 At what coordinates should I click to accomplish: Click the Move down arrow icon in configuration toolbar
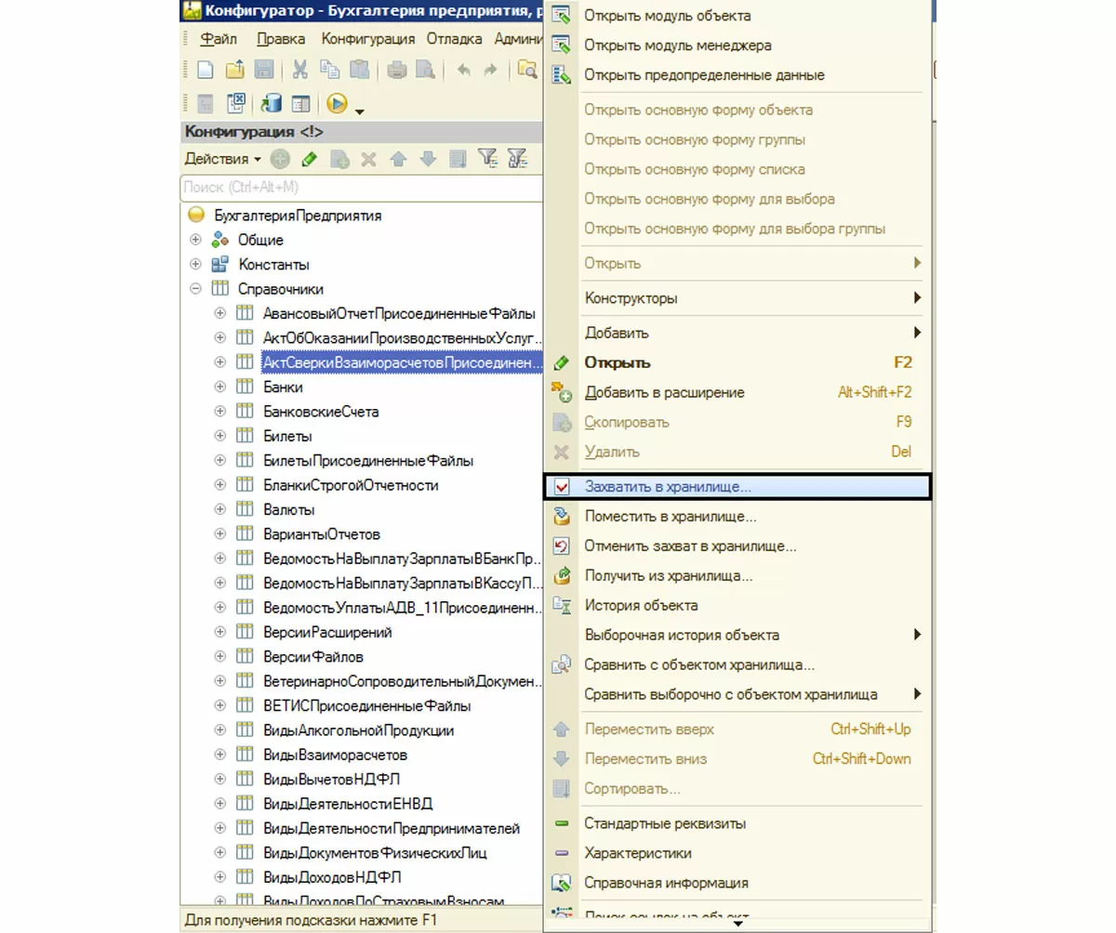click(x=428, y=160)
